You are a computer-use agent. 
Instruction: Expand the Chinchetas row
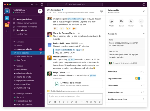click(x=126, y=85)
